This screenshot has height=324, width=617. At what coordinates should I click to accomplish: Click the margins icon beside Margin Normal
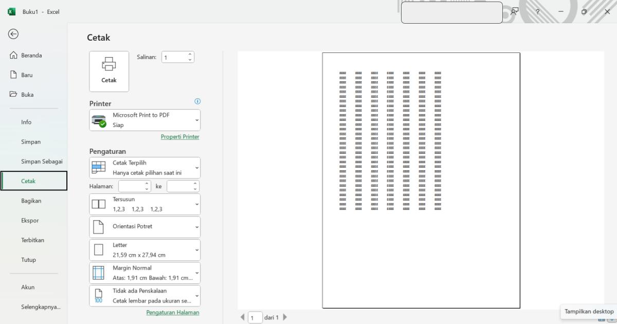[98, 273]
